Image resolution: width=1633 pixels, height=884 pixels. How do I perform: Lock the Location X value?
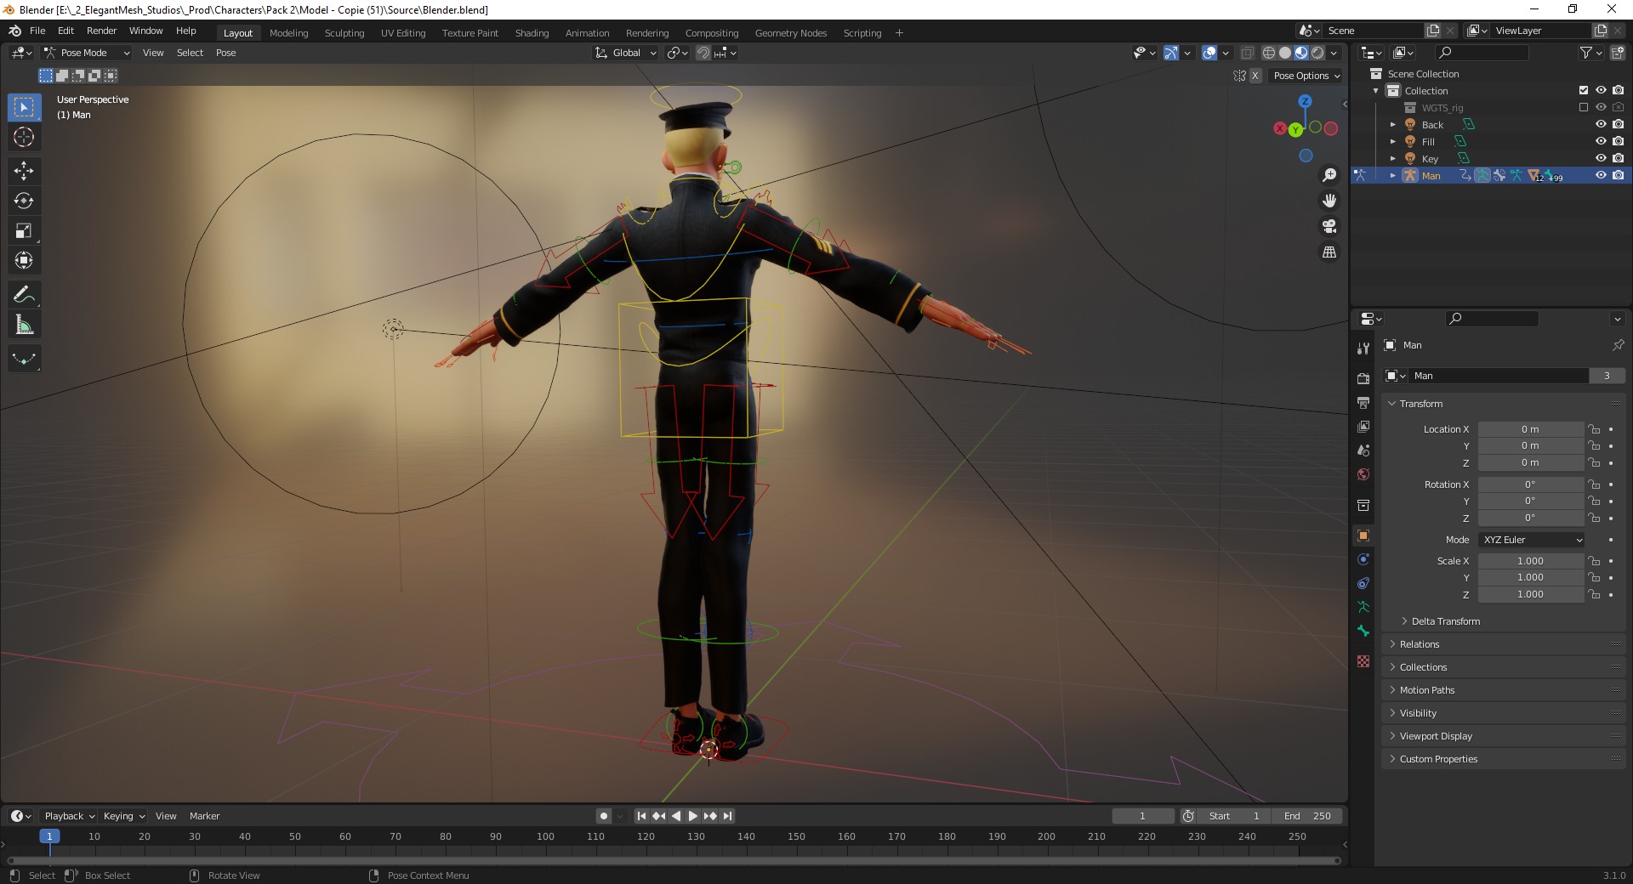tap(1595, 429)
